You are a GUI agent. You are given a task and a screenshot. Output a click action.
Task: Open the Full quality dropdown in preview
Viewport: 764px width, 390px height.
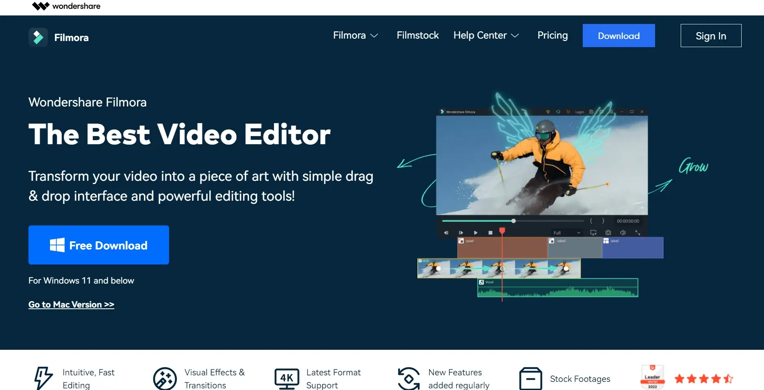point(566,233)
